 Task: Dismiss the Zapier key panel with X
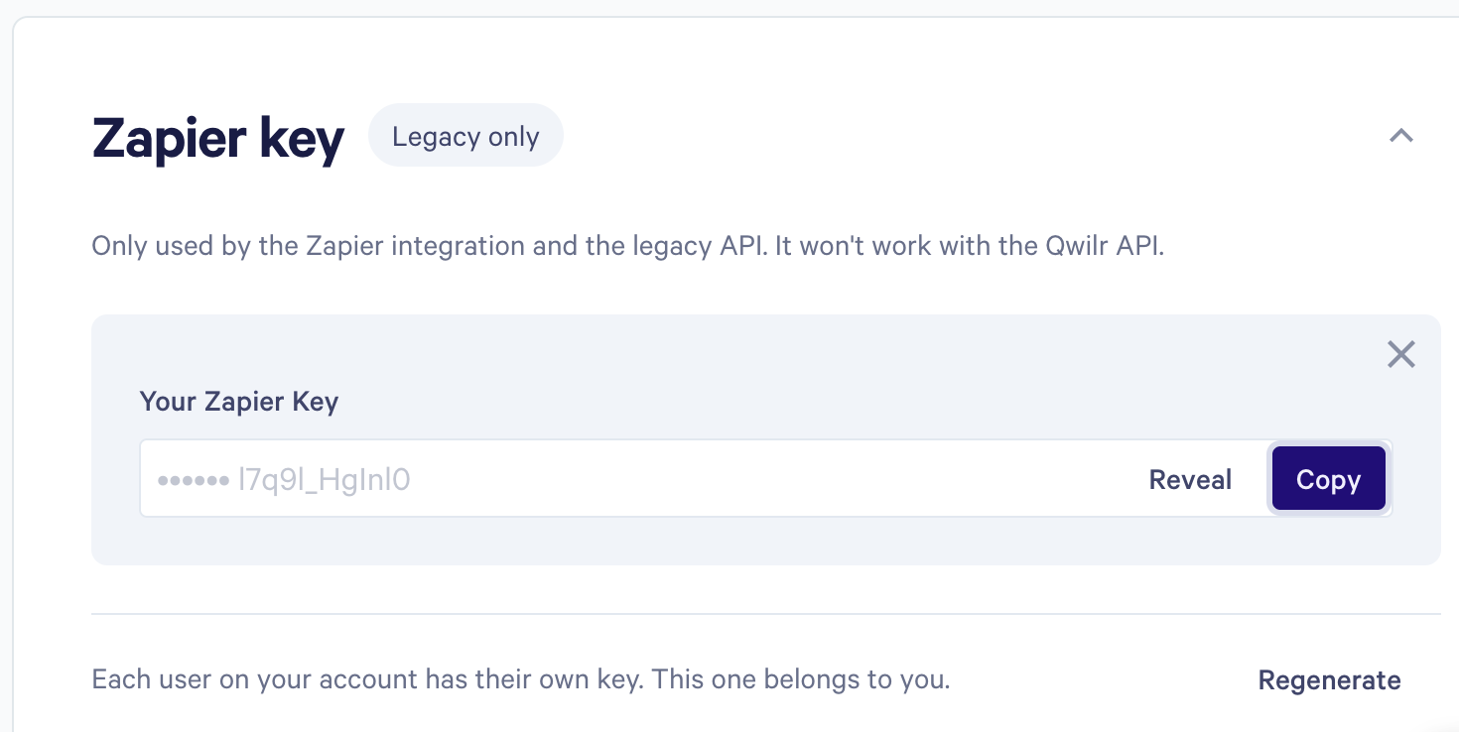tap(1400, 354)
